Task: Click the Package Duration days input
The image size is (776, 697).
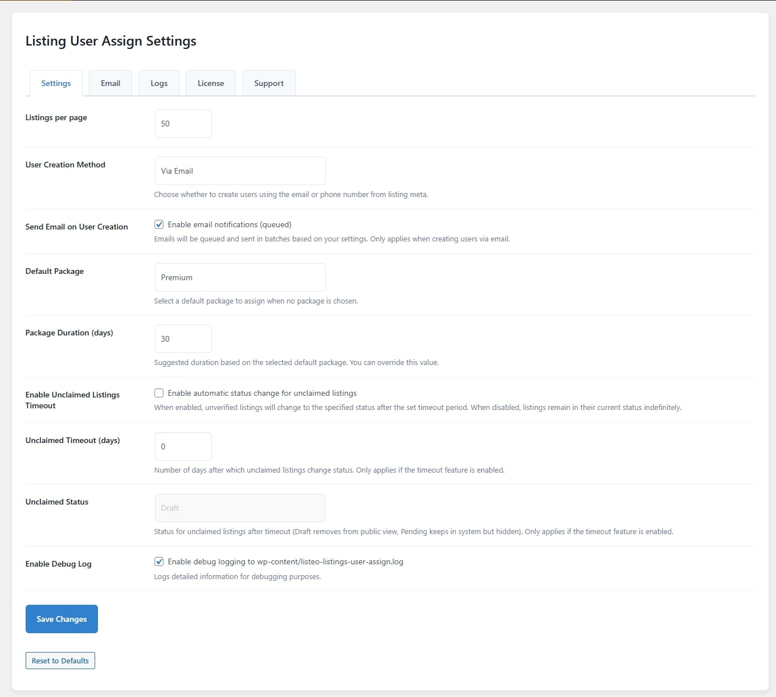Action: [x=183, y=339]
